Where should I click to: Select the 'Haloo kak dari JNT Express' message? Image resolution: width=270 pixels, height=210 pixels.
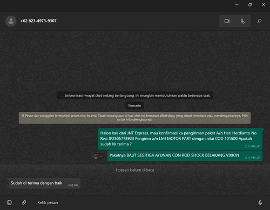(x=180, y=139)
